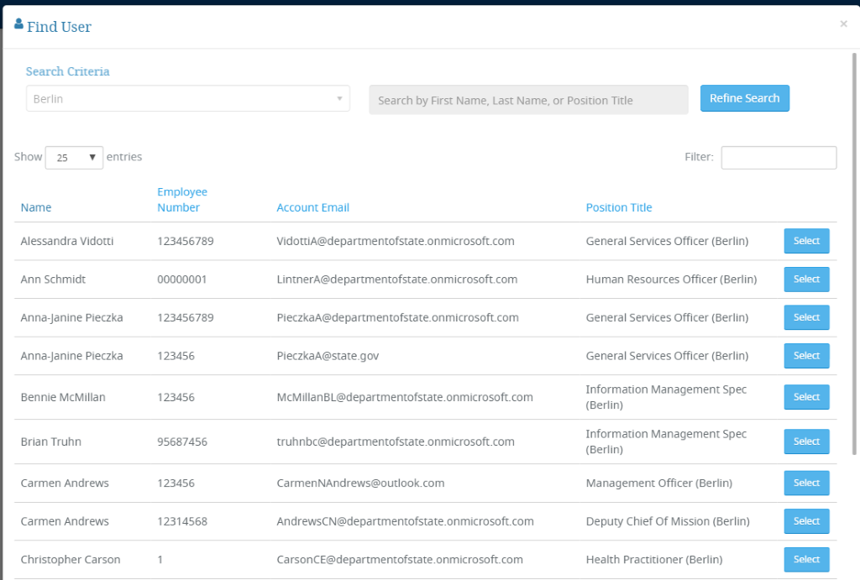
Task: Click the email PieczkaA@state.gov
Action: pos(328,357)
